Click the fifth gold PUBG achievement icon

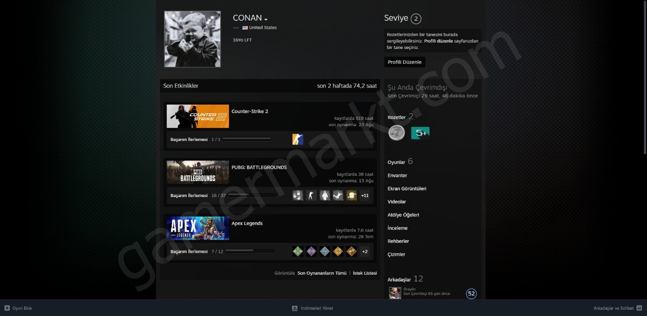pos(352,195)
